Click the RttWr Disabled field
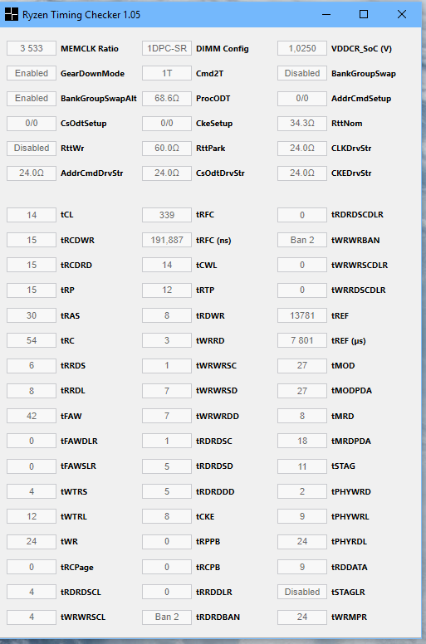 pyautogui.click(x=32, y=148)
